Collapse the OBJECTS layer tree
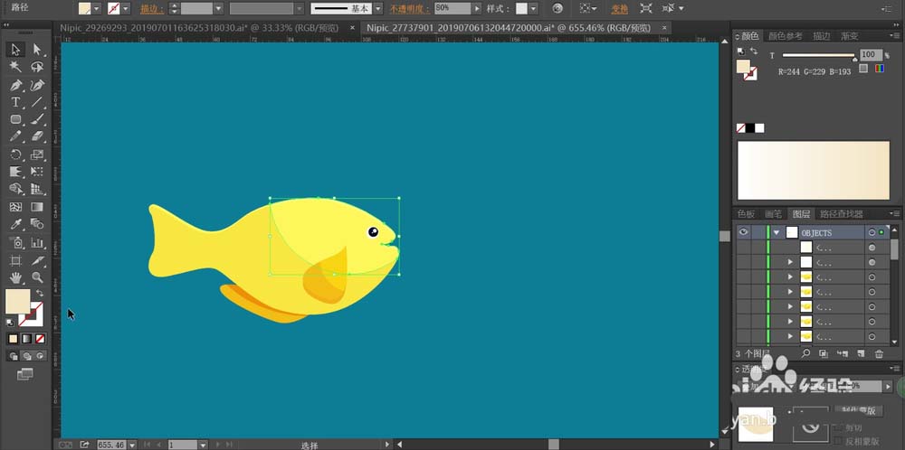Image resolution: width=905 pixels, height=450 pixels. tap(776, 233)
